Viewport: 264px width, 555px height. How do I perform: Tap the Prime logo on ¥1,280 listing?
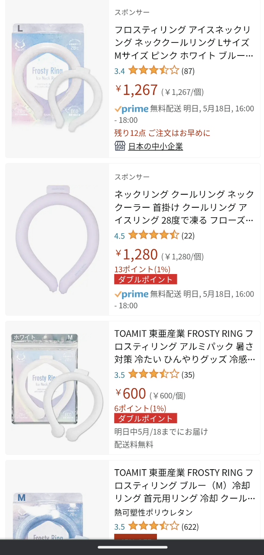click(x=131, y=294)
